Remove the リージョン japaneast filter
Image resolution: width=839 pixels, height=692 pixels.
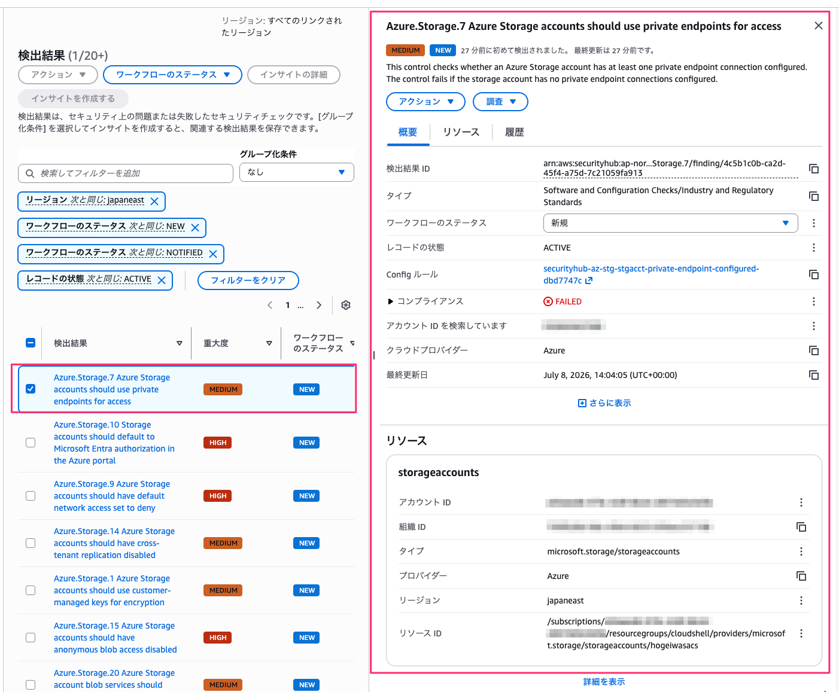click(154, 202)
